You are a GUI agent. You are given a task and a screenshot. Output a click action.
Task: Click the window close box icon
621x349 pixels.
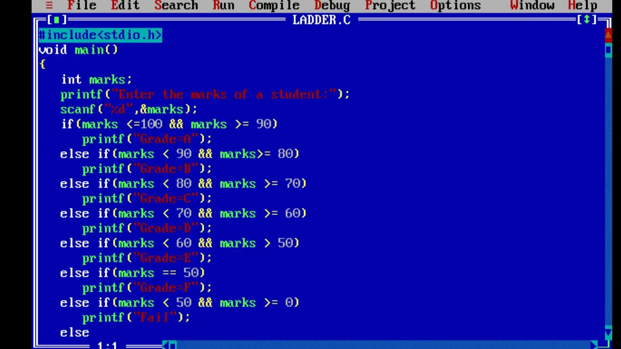pyautogui.click(x=56, y=20)
